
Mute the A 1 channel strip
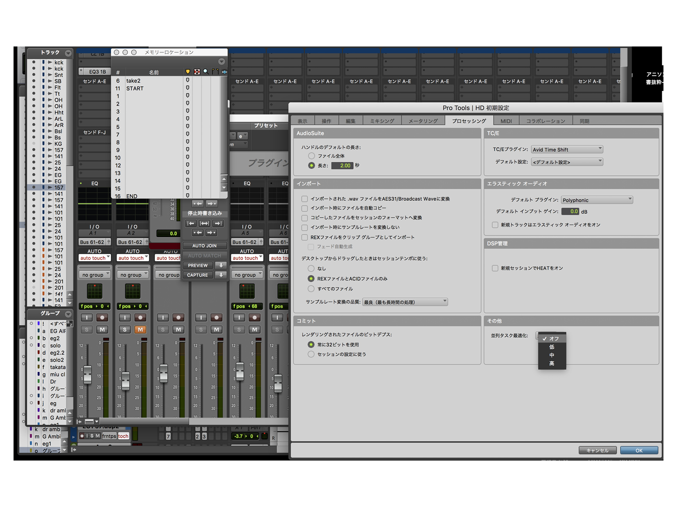click(x=102, y=330)
